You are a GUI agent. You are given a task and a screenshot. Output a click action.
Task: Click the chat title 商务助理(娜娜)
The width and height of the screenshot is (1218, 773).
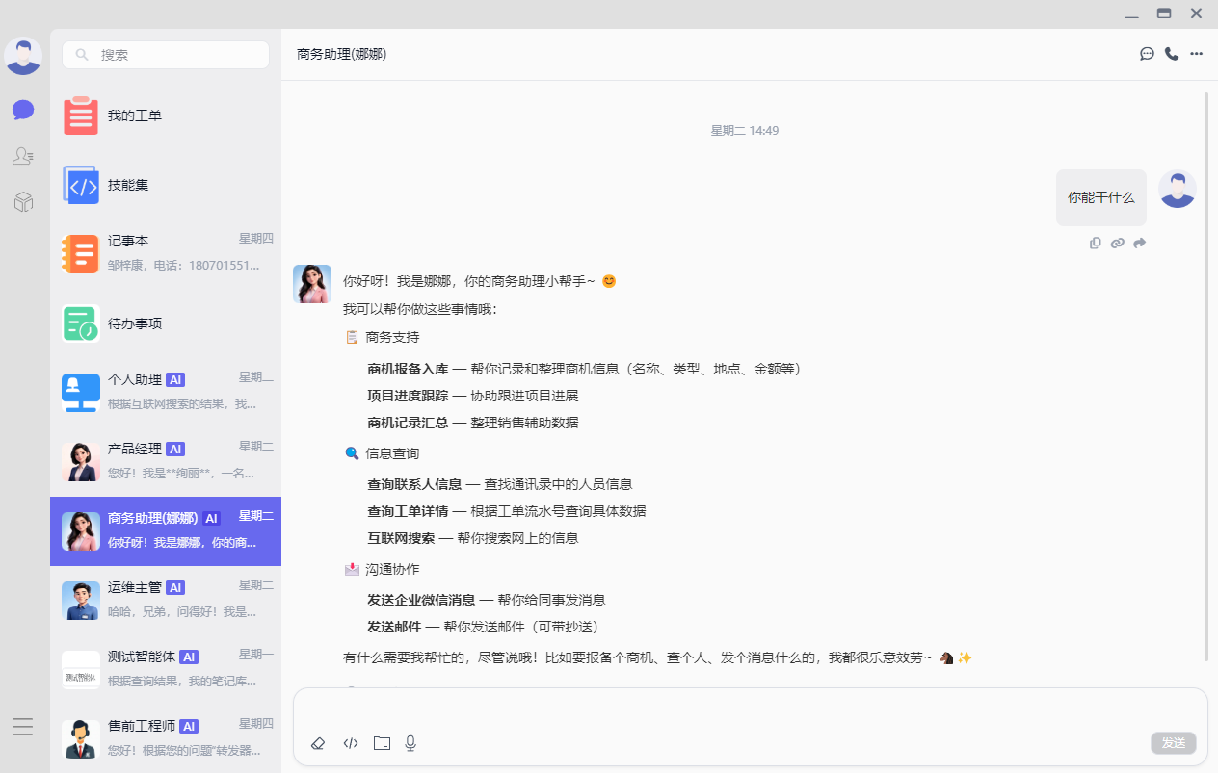(342, 54)
